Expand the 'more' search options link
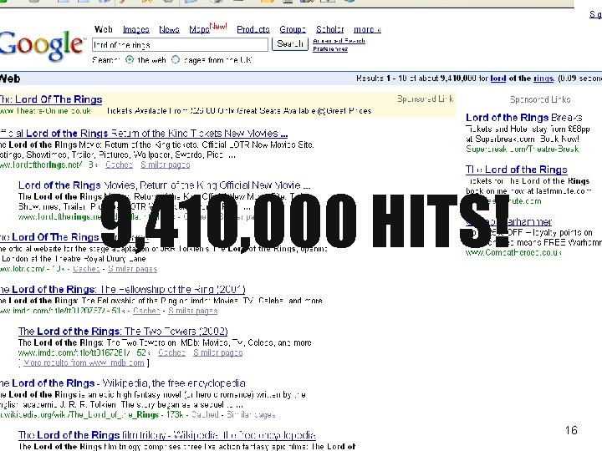The width and height of the screenshot is (602, 451). (367, 29)
